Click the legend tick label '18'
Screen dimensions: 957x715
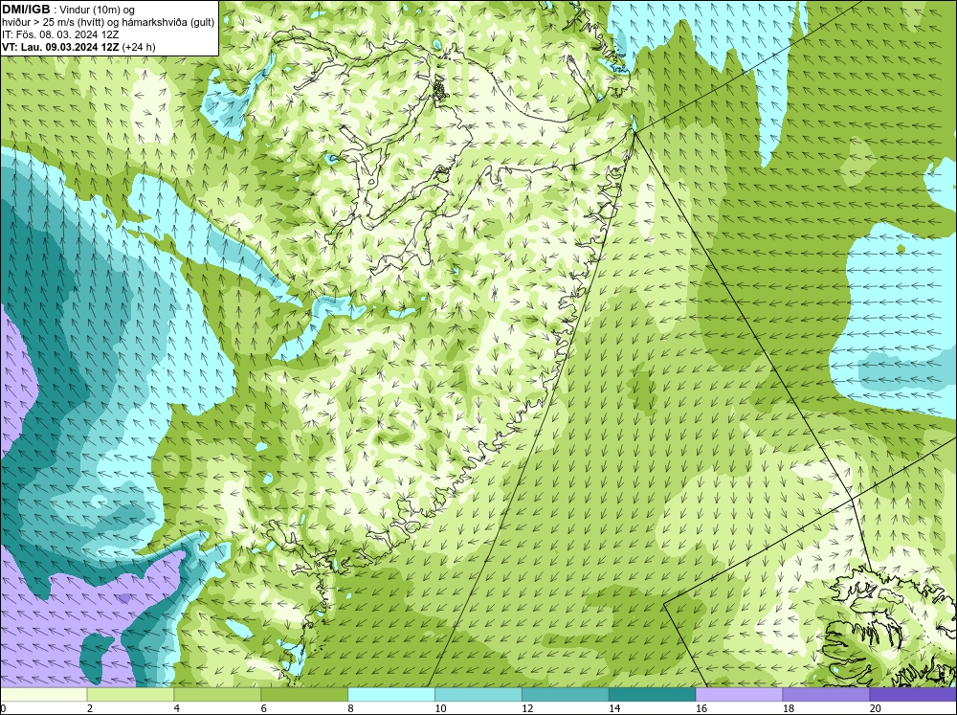(788, 708)
